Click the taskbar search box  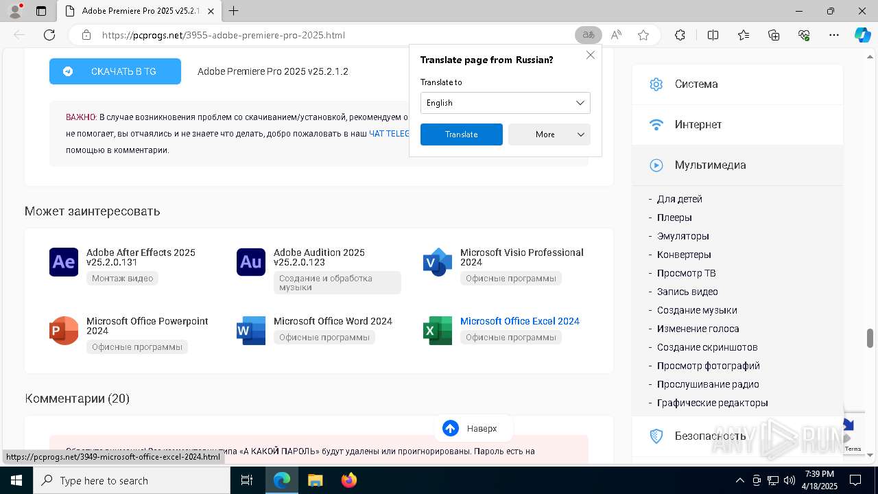132,480
